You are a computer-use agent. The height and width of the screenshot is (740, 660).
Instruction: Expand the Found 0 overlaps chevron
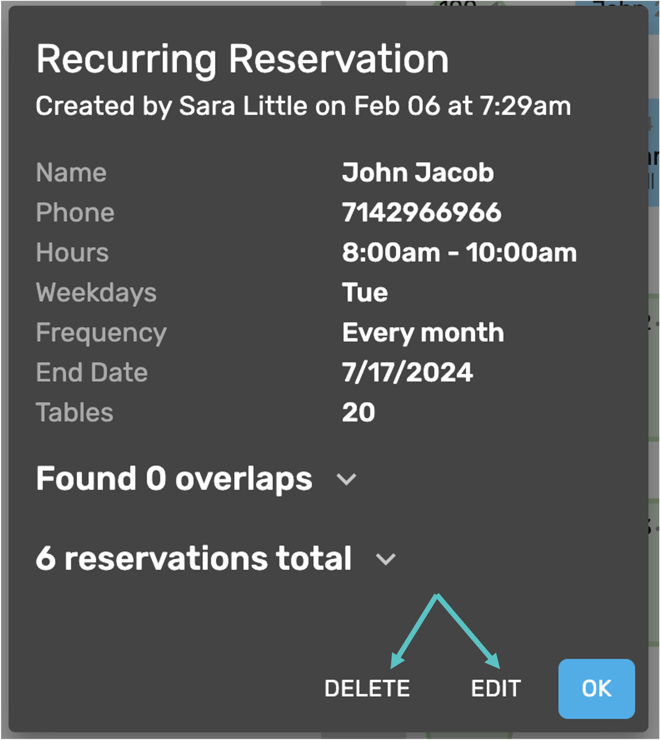346,480
